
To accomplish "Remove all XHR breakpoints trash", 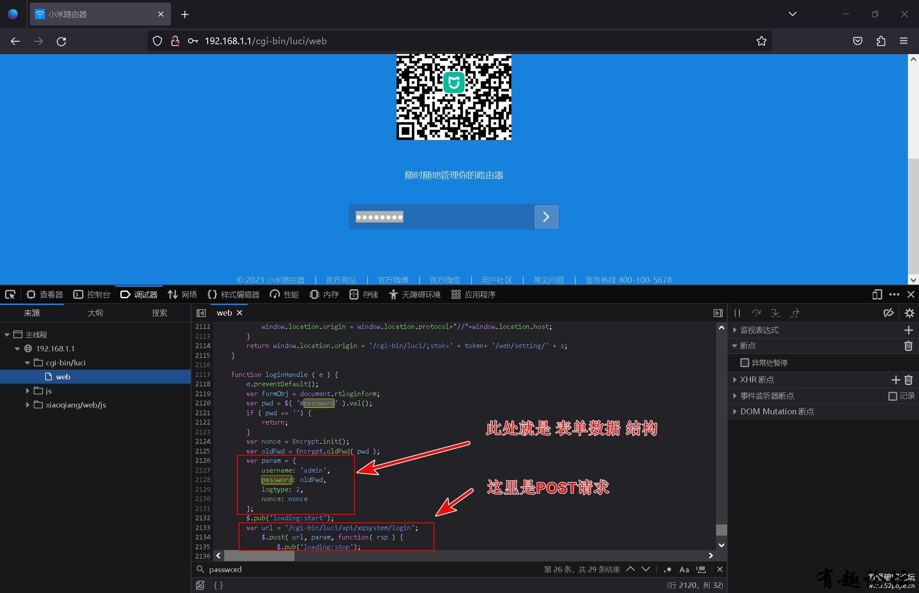I will click(909, 379).
